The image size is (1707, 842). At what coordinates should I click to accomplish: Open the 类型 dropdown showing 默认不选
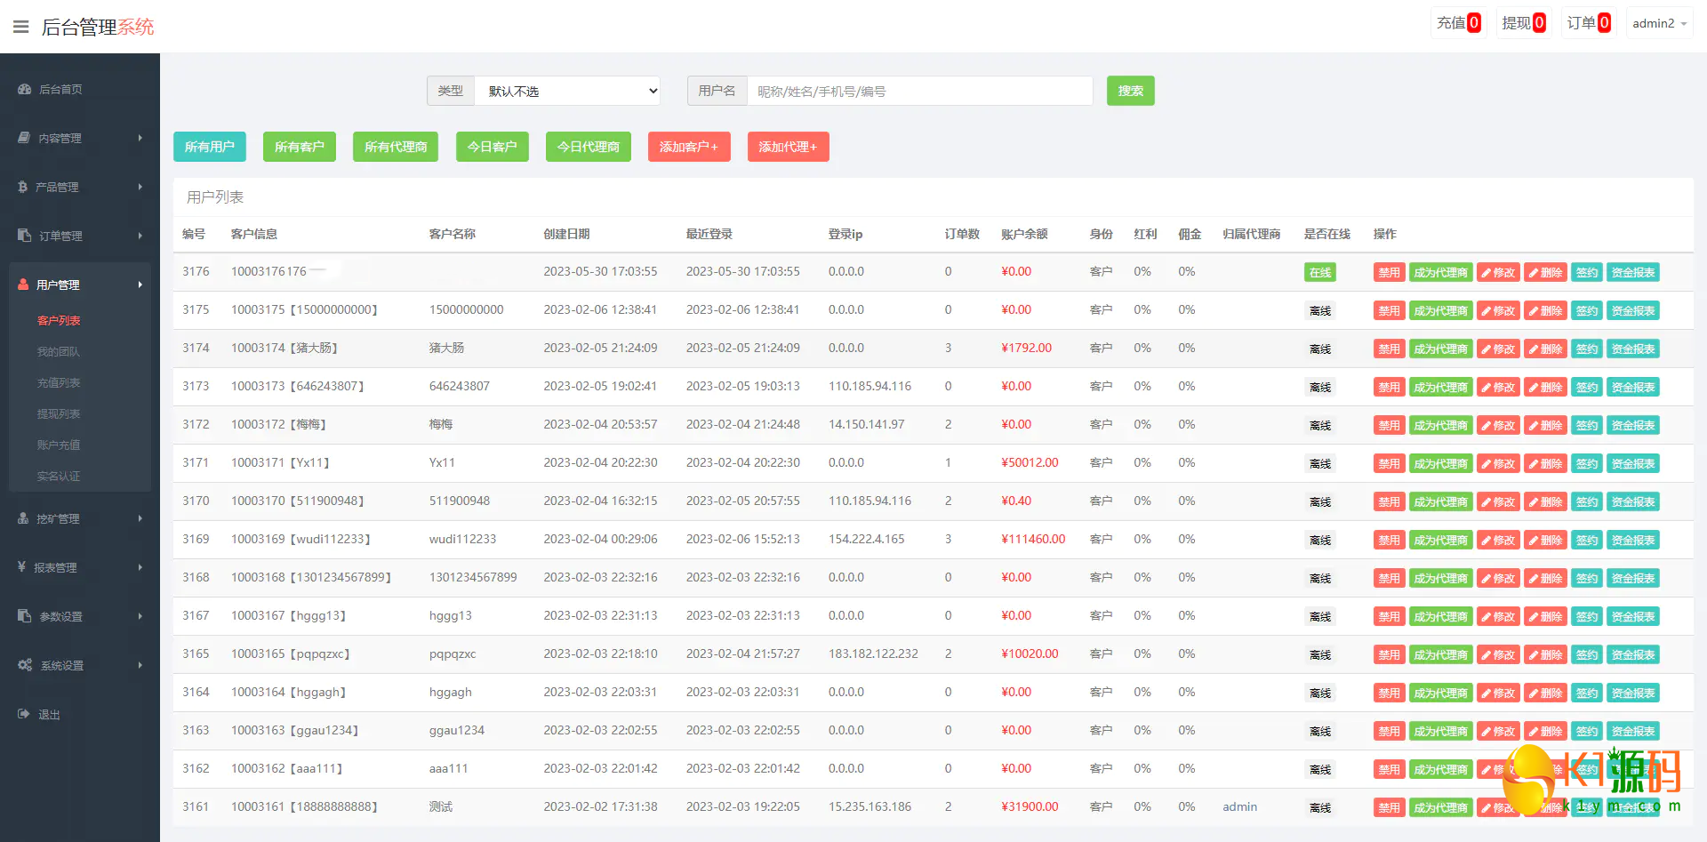567,91
